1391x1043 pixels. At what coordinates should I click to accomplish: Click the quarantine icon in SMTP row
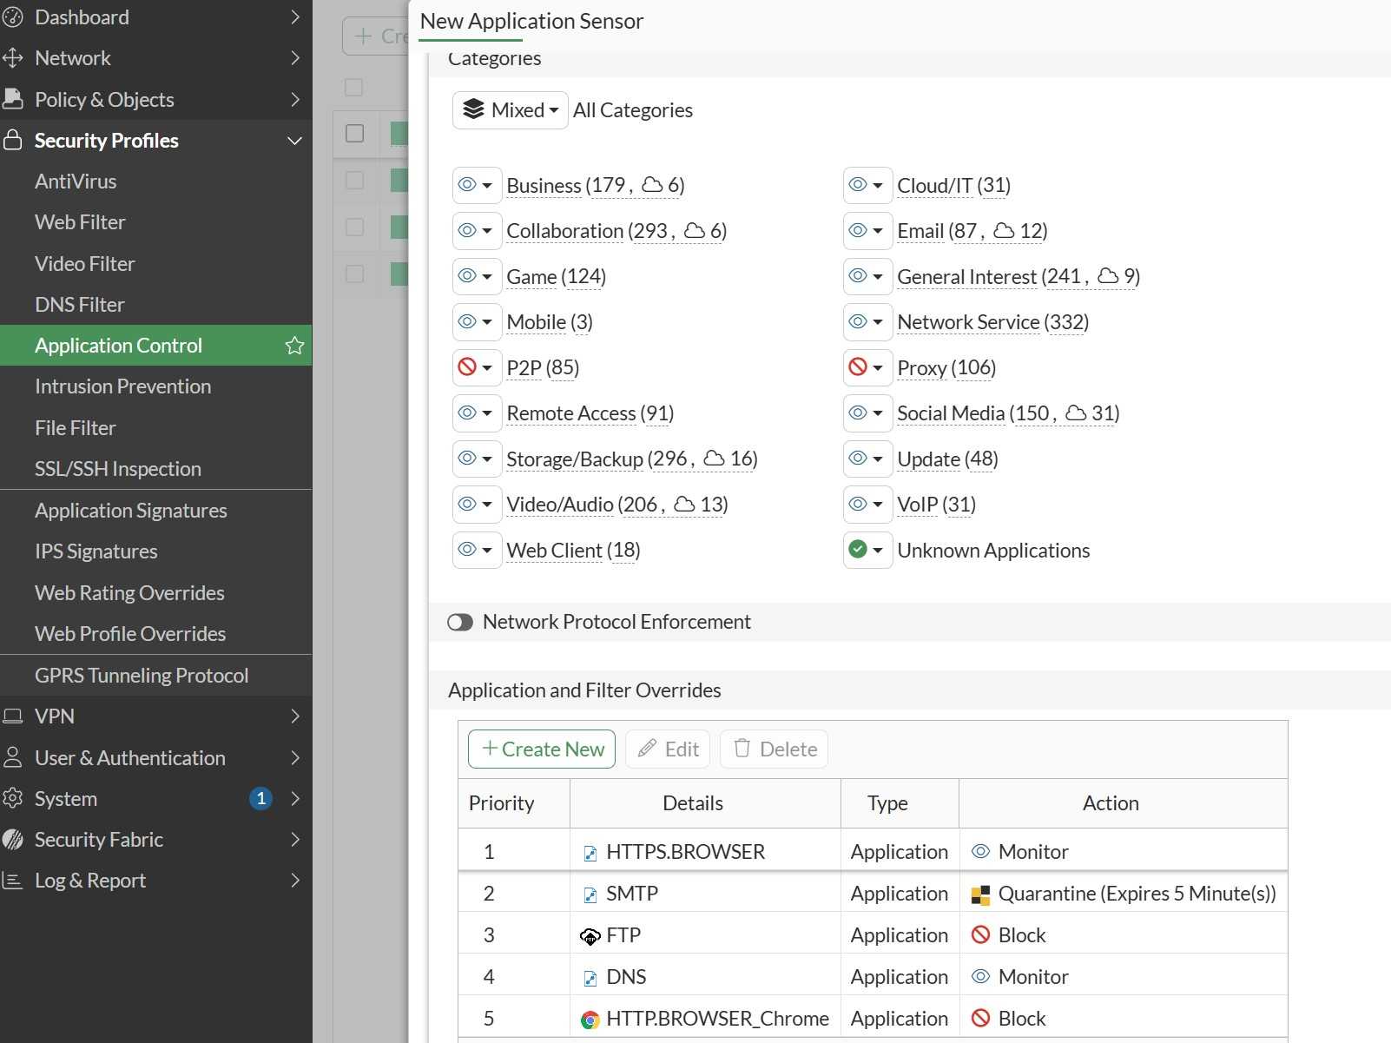click(x=980, y=894)
